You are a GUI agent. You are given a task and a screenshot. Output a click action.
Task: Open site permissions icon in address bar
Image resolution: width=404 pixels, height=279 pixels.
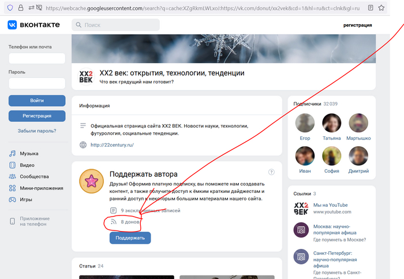pyautogui.click(x=31, y=8)
